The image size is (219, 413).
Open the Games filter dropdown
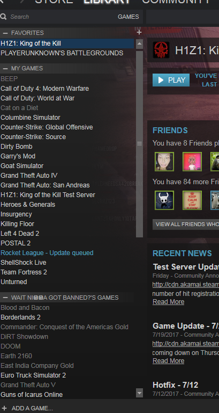click(128, 17)
